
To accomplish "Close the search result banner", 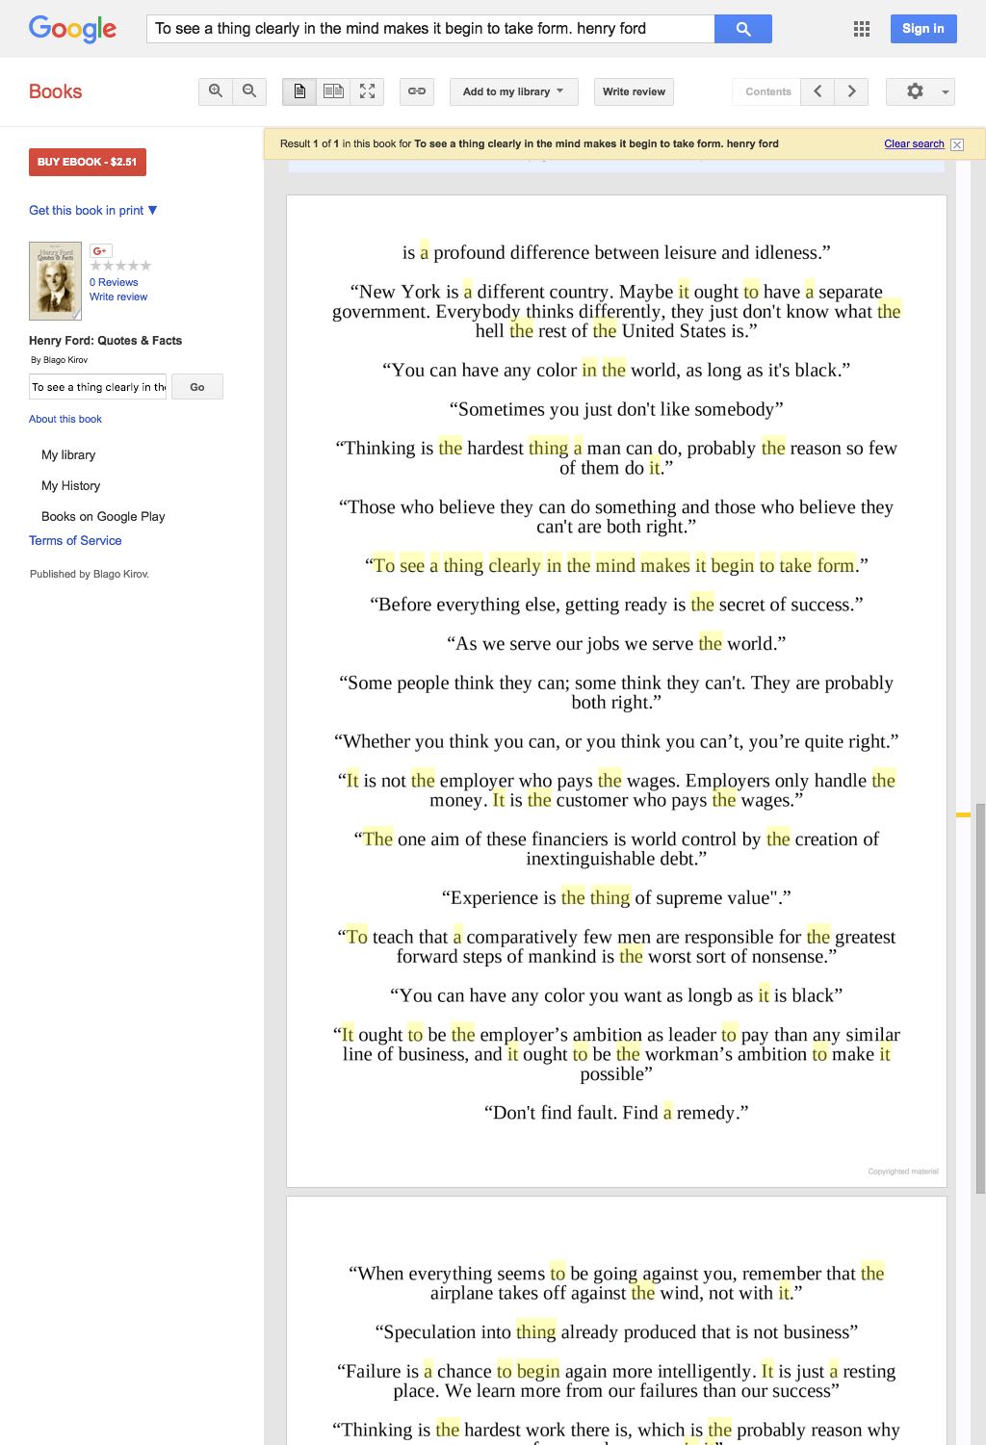I will [x=957, y=144].
